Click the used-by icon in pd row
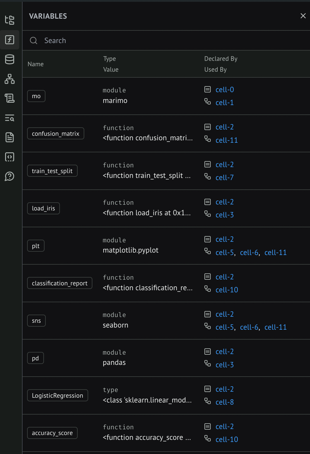This screenshot has height=454, width=310. pyautogui.click(x=208, y=363)
